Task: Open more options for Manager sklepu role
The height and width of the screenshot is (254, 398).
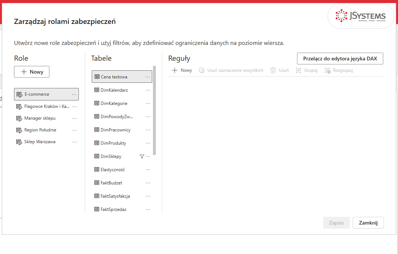Action: pyautogui.click(x=74, y=119)
